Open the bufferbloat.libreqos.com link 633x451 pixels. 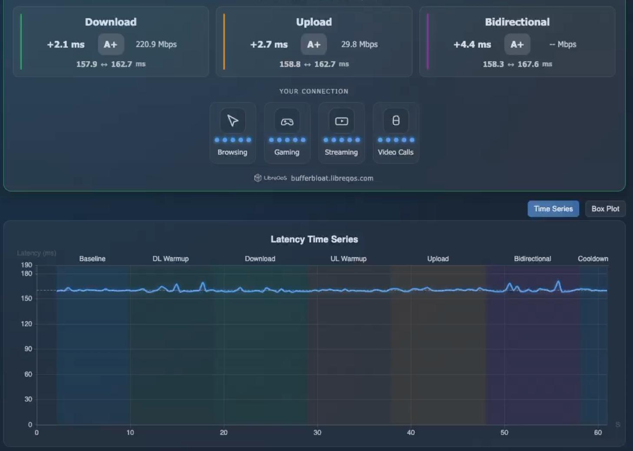click(x=332, y=178)
